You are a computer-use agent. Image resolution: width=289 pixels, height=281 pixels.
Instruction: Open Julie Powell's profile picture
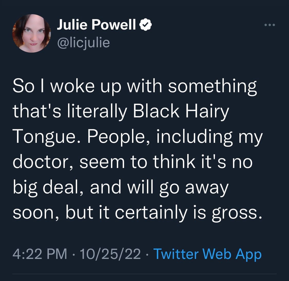32,33
